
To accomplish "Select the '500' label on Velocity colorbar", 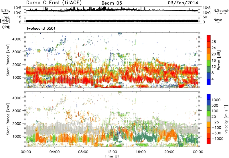I will tap(216, 106).
